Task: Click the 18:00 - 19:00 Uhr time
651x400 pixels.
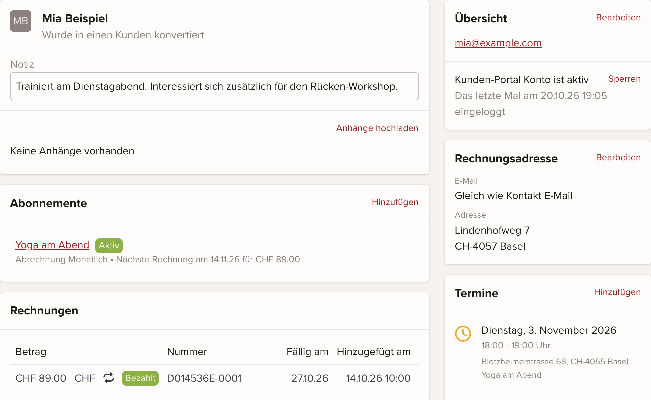Action: [x=516, y=345]
